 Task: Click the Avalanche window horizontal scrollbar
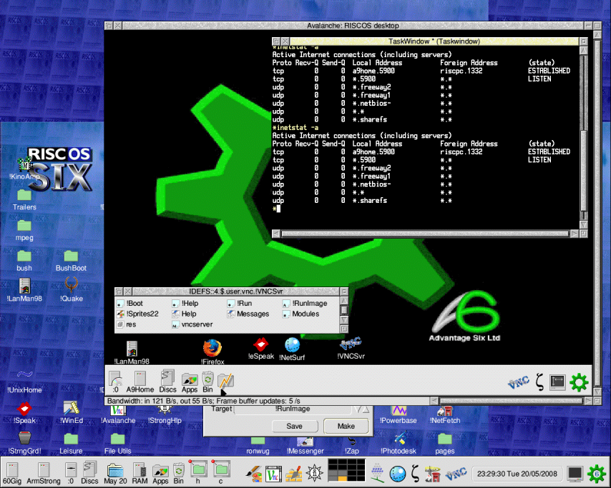pos(512,401)
